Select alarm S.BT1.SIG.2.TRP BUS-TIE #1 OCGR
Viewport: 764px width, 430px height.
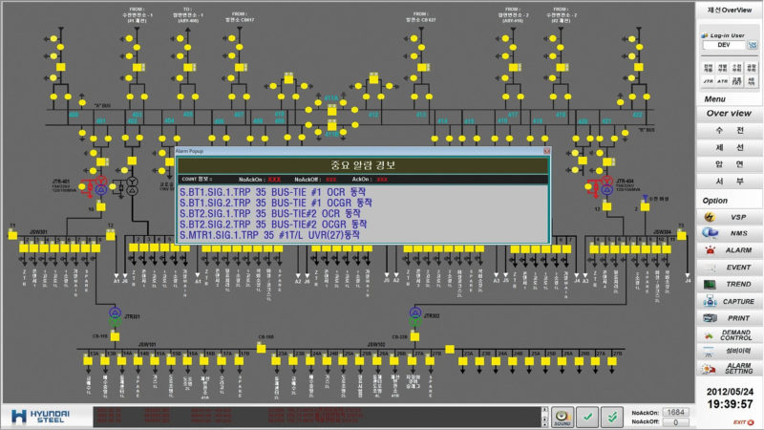[x=276, y=203]
